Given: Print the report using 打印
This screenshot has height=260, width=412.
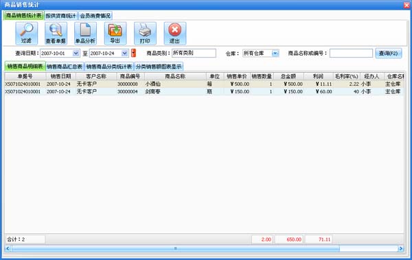Looking at the screenshot, I should [145, 34].
